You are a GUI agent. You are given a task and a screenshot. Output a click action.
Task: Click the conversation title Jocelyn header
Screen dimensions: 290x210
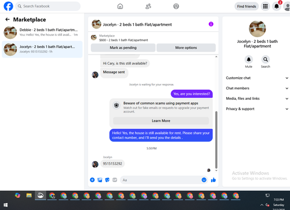click(x=137, y=24)
